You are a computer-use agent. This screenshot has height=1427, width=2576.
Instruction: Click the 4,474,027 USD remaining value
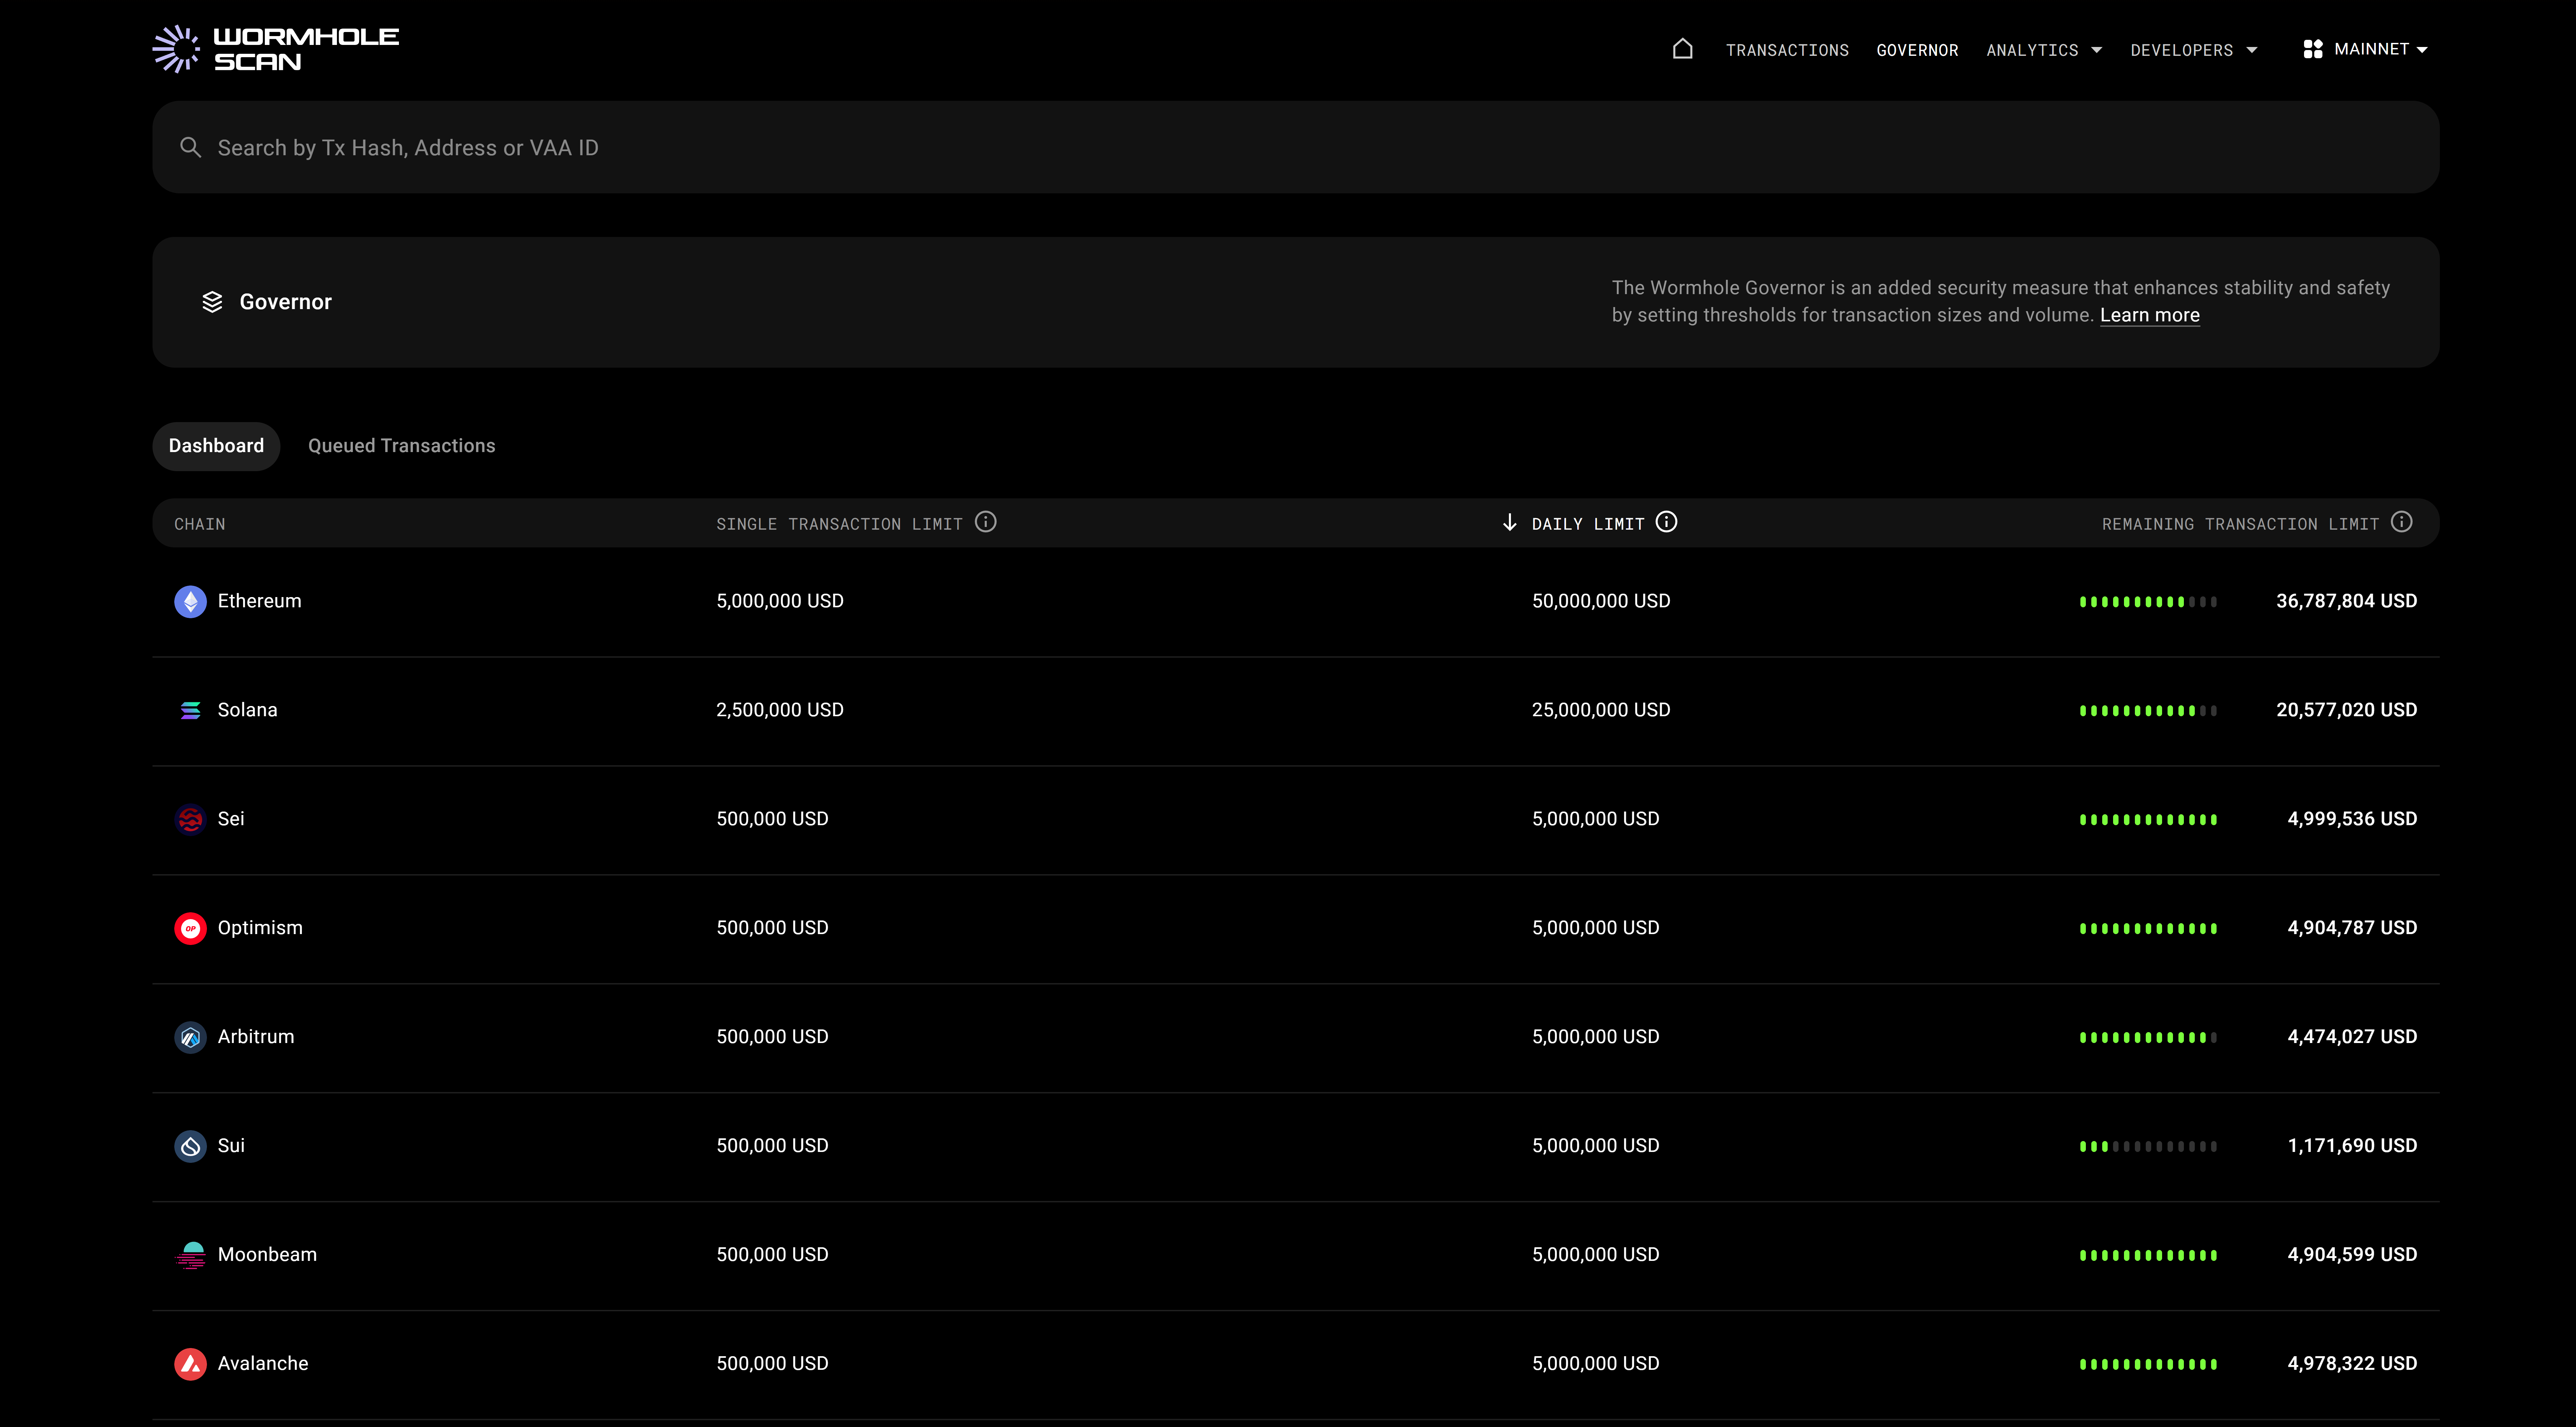click(x=2352, y=1037)
